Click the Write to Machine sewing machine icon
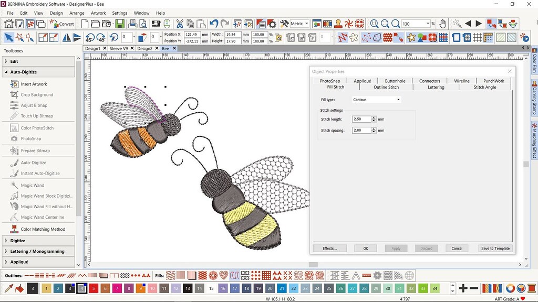This screenshot has height=302, width=538. pyautogui.click(x=156, y=24)
